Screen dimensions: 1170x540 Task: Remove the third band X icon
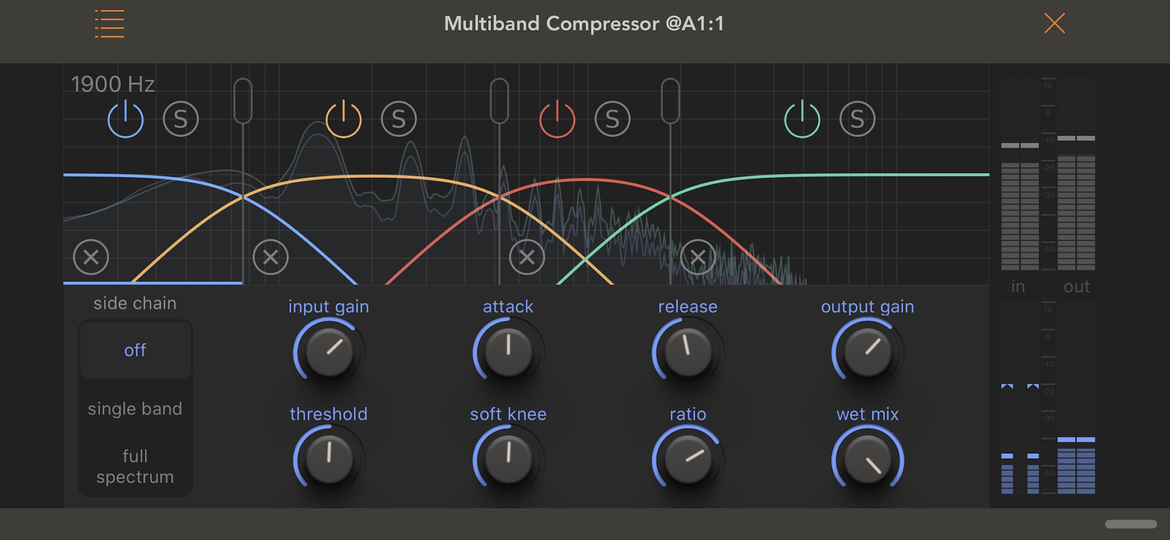(526, 257)
